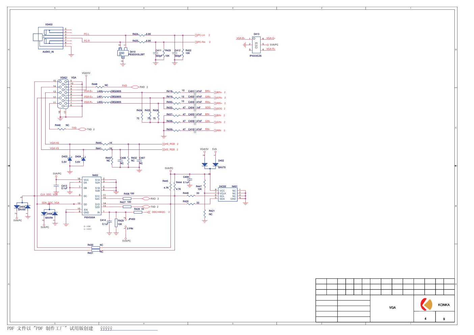Click the N401 24C02 EEPROM body
The height and width of the screenshot is (335, 474).
(228, 195)
